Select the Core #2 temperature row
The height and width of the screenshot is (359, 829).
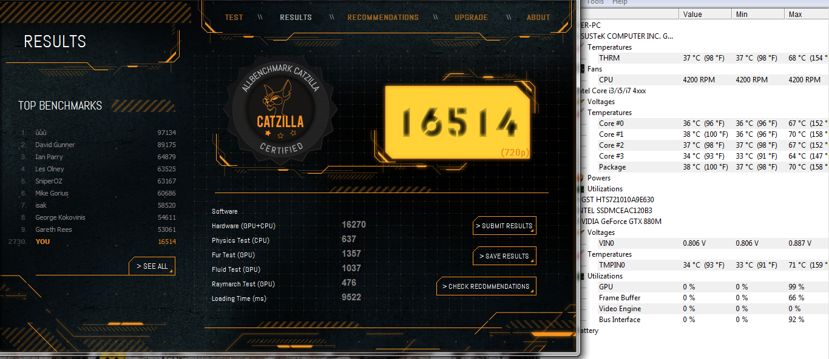[x=705, y=145]
